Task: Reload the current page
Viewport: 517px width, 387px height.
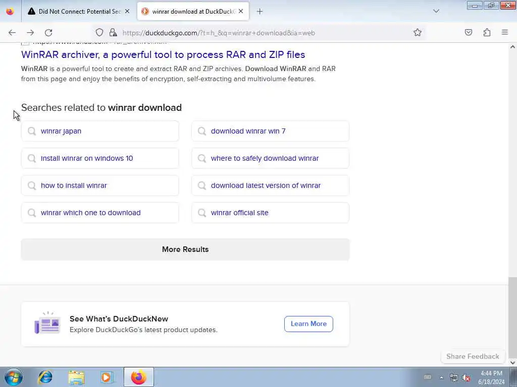Action: pos(48,33)
